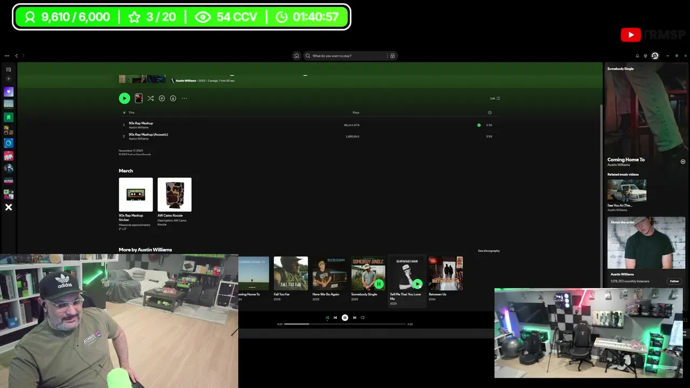690x388 pixels.
Task: Download the album for offline listening
Action: [x=173, y=98]
